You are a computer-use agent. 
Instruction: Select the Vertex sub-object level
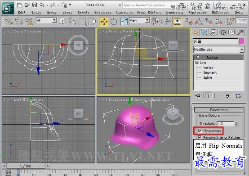[x=209, y=68]
